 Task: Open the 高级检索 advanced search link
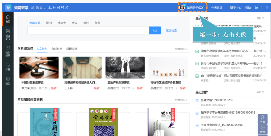[x=171, y=31]
